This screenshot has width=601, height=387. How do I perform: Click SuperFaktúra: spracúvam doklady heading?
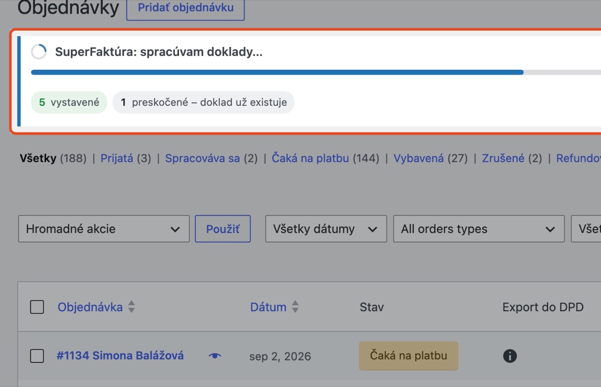[x=159, y=52]
